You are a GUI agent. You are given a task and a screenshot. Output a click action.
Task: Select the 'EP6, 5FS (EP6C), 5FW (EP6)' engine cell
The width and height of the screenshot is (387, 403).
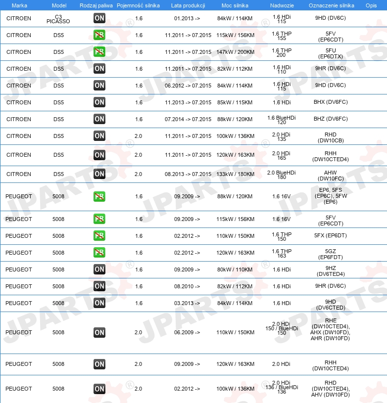(331, 196)
